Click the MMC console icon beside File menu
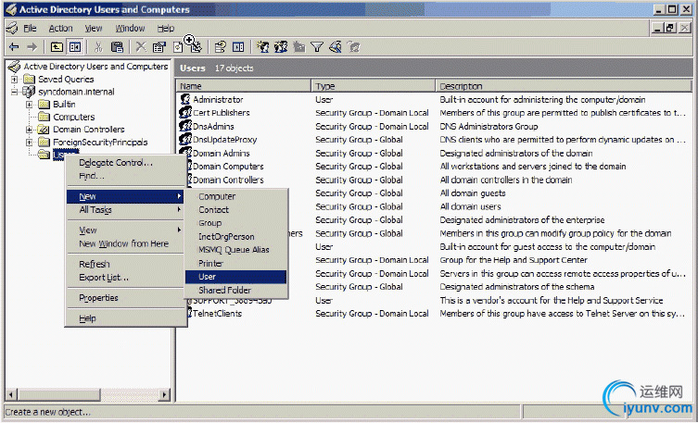The height and width of the screenshot is (423, 698). [x=12, y=28]
